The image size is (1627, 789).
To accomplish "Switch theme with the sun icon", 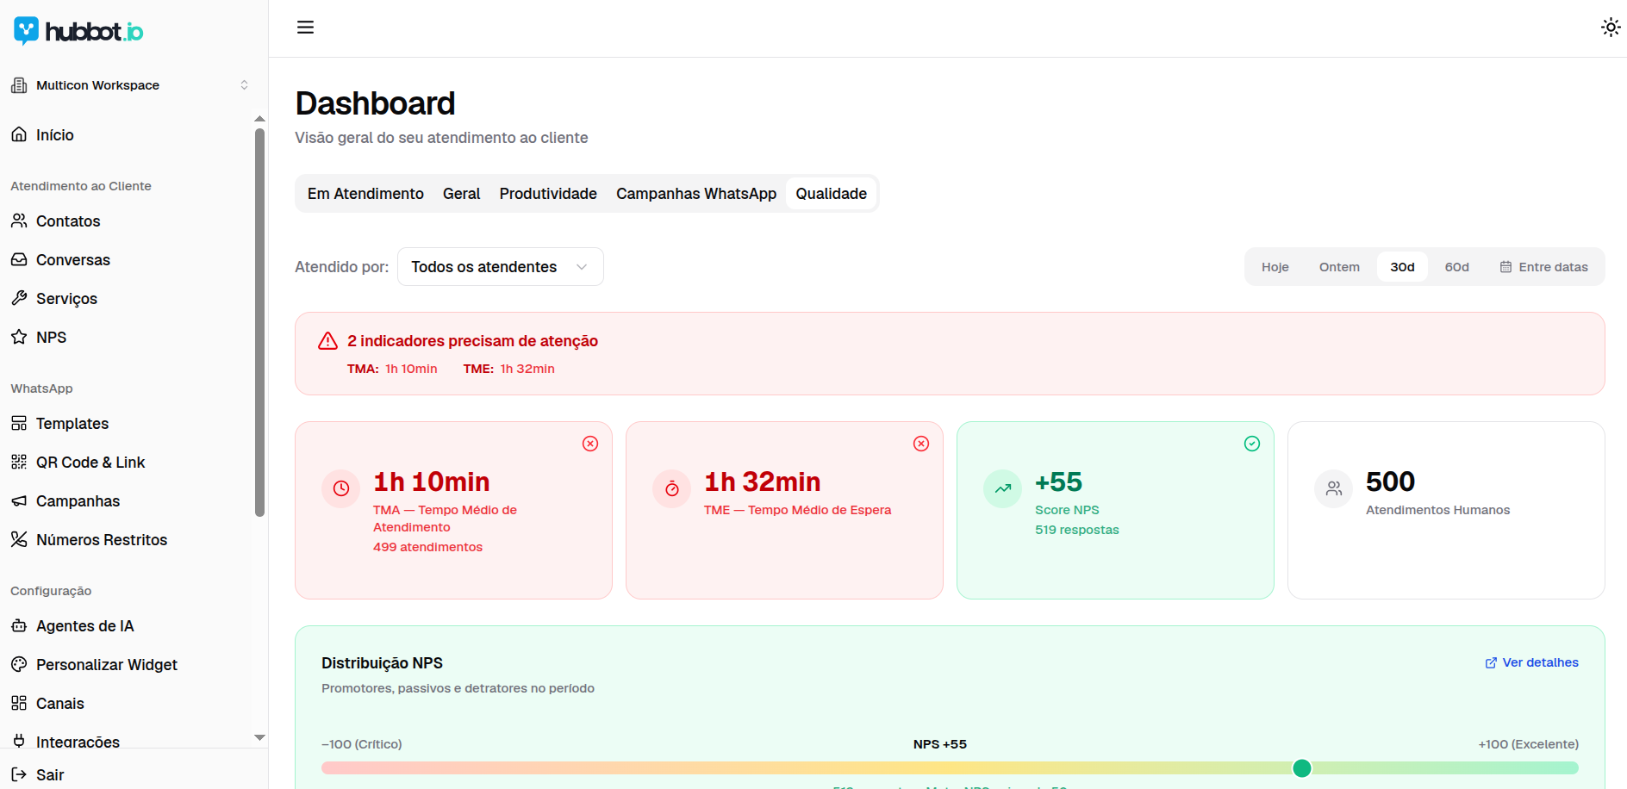I will pos(1611,28).
